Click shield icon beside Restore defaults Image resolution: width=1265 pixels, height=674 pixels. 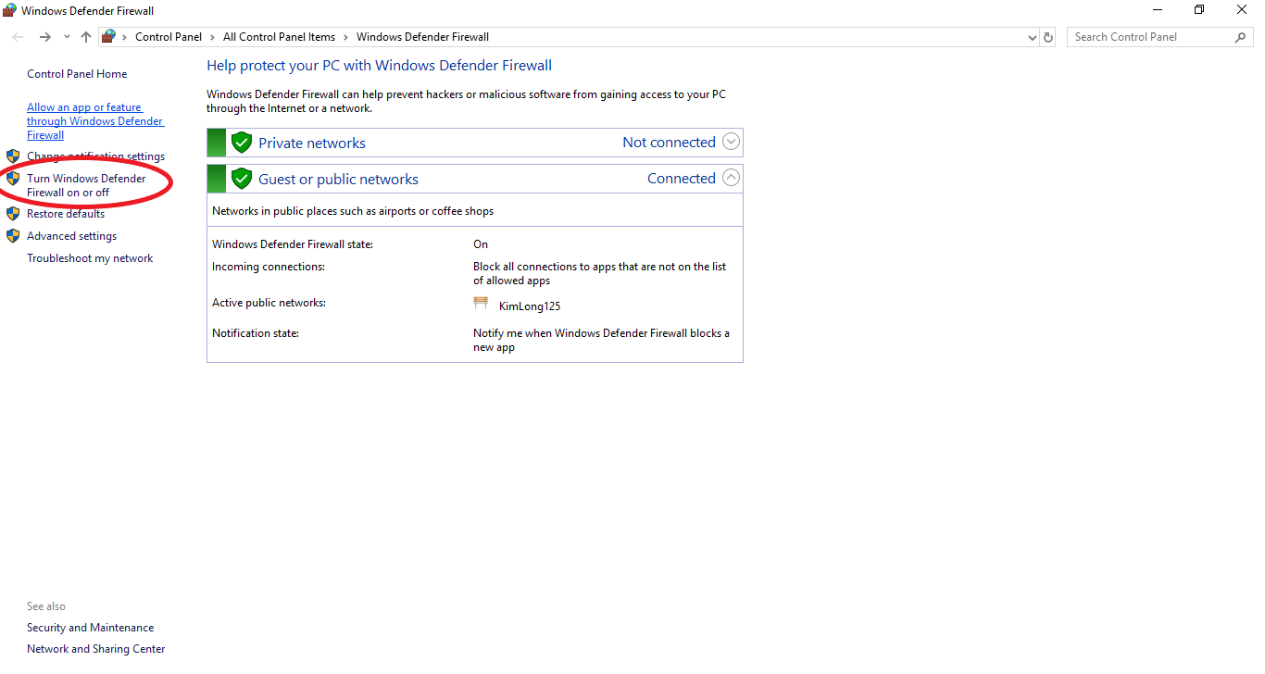pyautogui.click(x=13, y=213)
